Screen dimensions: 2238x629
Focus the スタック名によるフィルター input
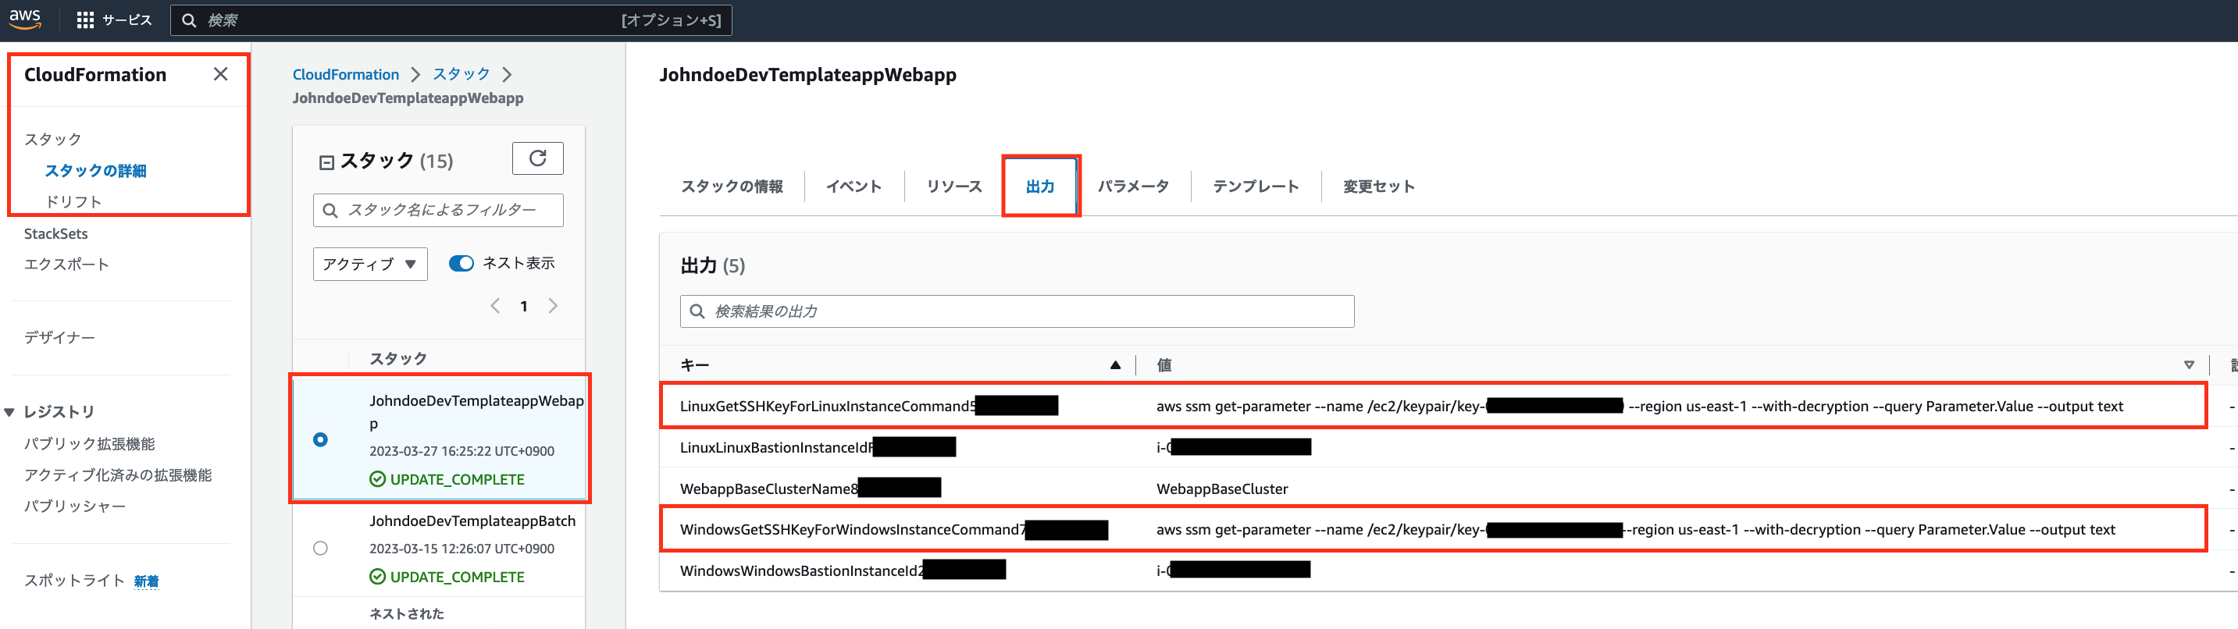(438, 210)
